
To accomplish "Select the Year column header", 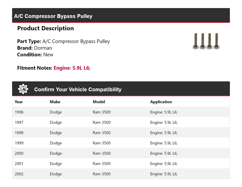I will (x=19, y=102).
